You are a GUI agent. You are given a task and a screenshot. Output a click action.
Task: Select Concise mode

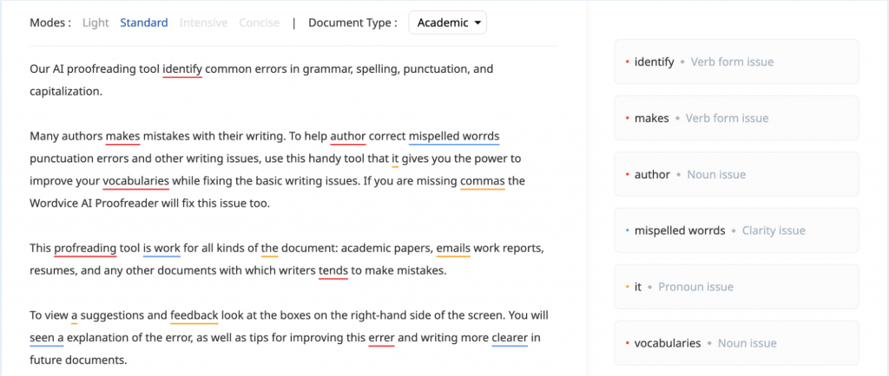click(260, 23)
